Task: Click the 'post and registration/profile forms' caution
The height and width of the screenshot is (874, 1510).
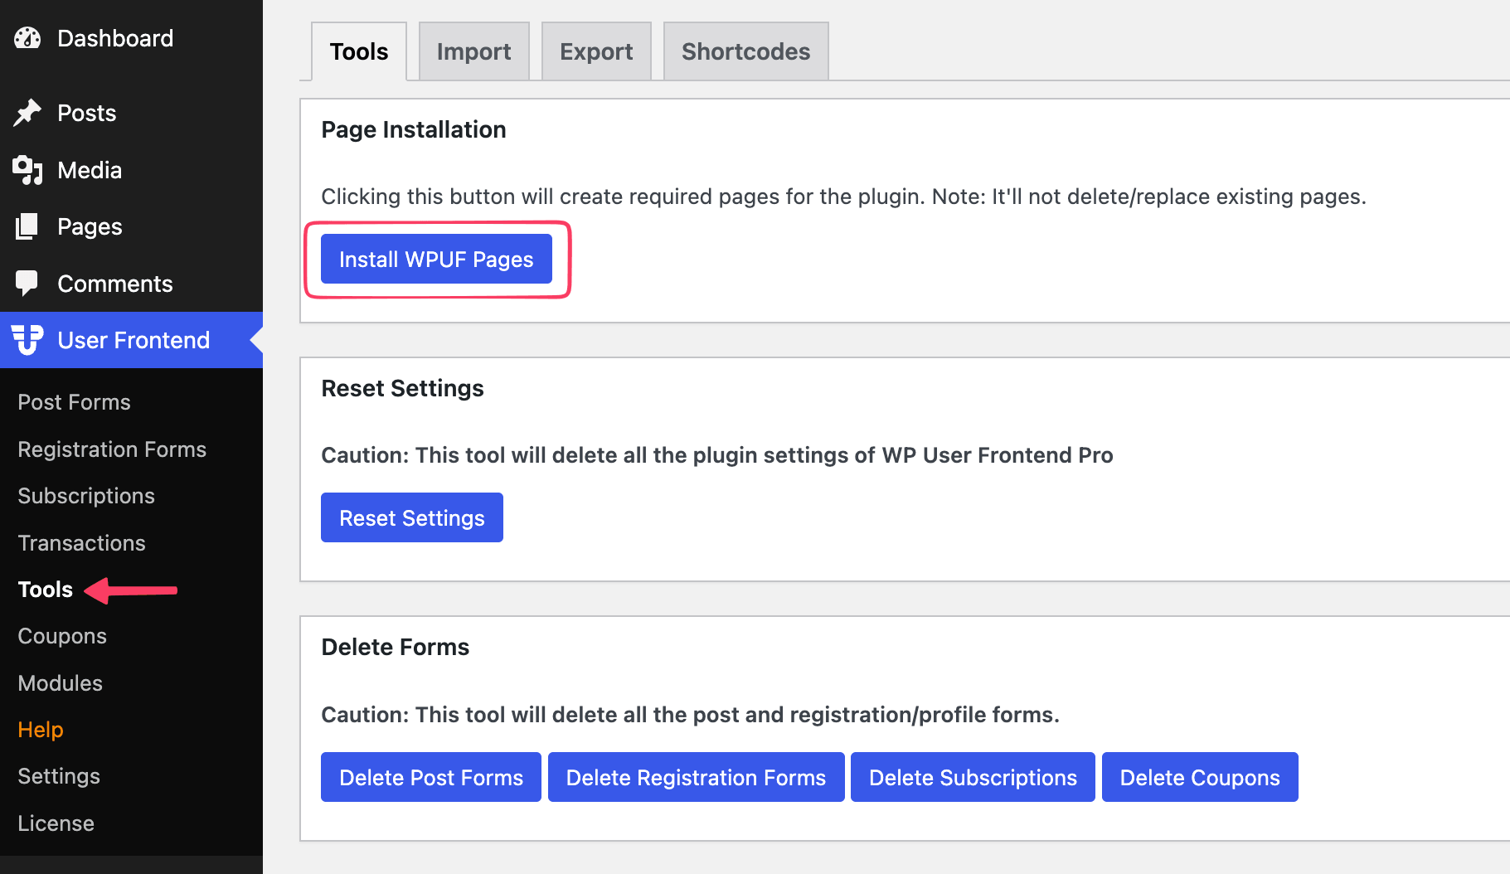Action: click(690, 716)
